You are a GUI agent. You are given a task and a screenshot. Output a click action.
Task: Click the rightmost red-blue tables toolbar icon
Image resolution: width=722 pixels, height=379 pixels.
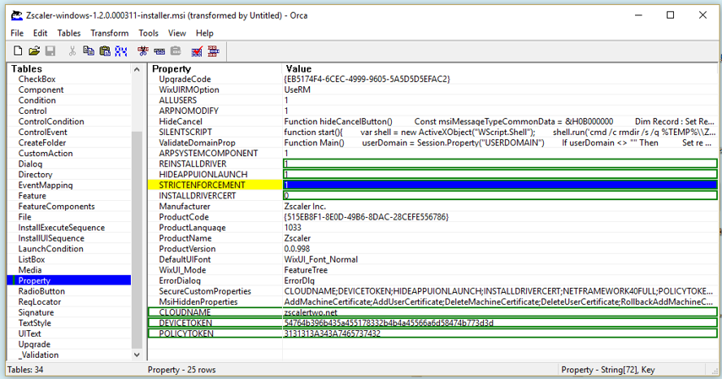pyautogui.click(x=213, y=51)
